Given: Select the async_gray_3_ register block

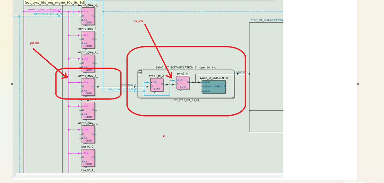Looking at the screenshot, I should coord(88,87).
